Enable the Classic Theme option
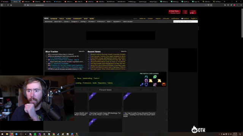This screenshot has width=243, height=136. (174, 11)
